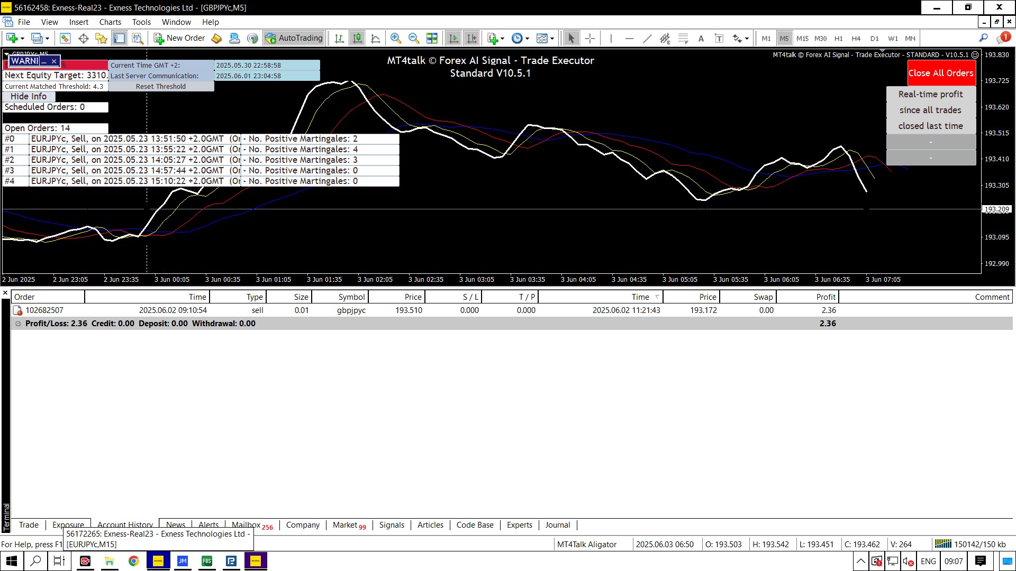Open the periodicity clock dropdown arrow
The width and height of the screenshot is (1016, 571).
(527, 39)
